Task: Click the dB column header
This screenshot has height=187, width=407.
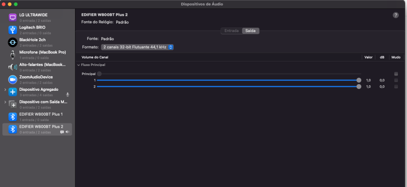Action: 382,57
